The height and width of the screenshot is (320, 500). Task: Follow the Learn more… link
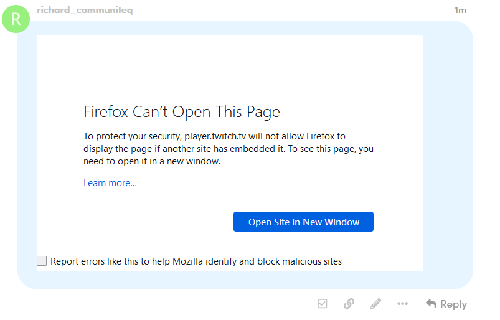point(110,183)
